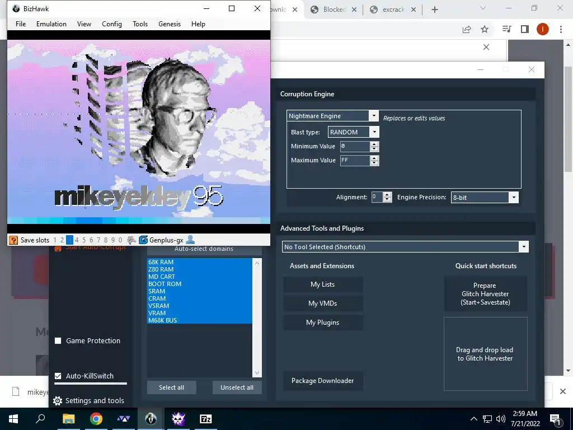The image size is (573, 430).
Task: Click Minimum Value input field
Action: coord(355,146)
